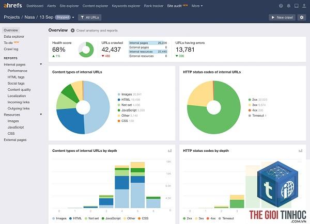This screenshot has width=310, height=224.
Task: Toggle Timeout legend in HTTP status pie chart
Action: tap(257, 116)
